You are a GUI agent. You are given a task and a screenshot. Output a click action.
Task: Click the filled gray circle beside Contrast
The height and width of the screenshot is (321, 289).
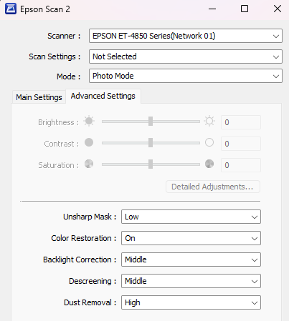[89, 142]
